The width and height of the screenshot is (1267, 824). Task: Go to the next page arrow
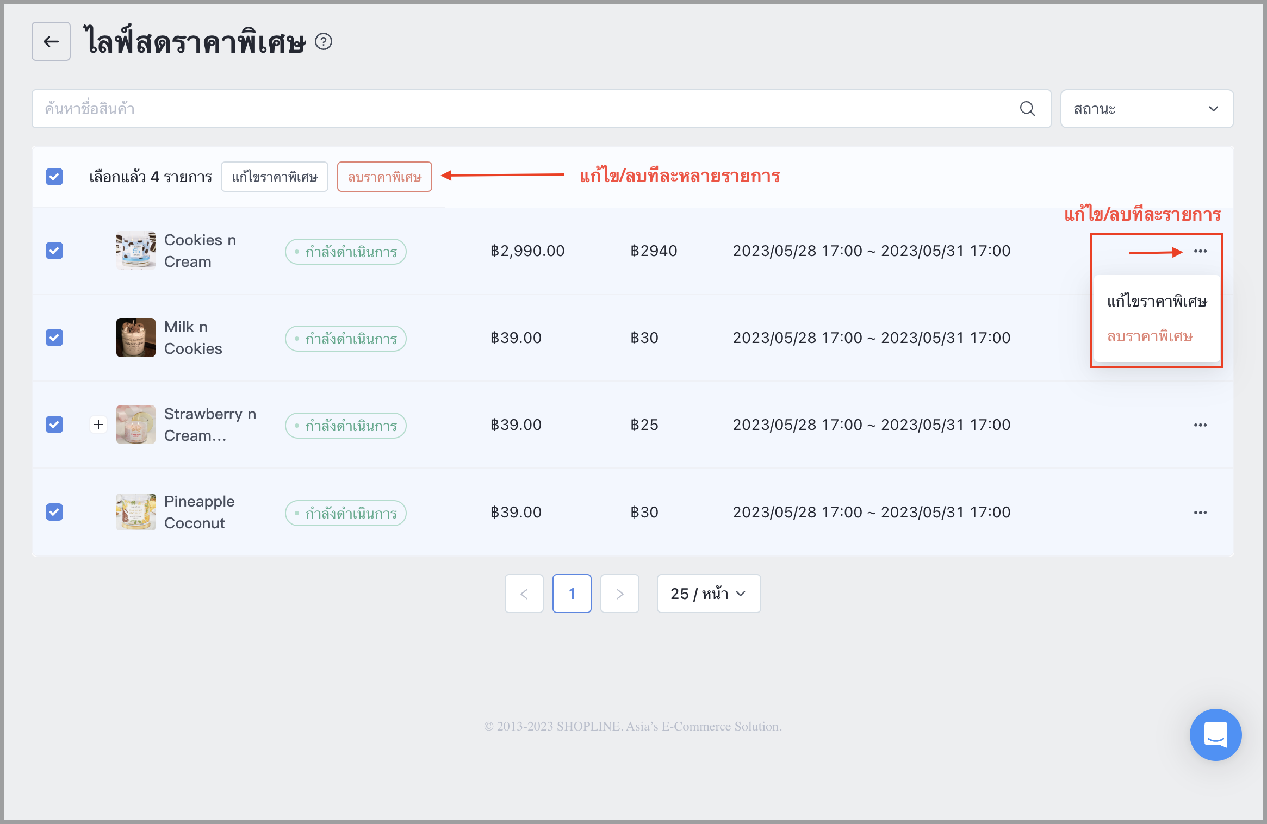tap(620, 594)
